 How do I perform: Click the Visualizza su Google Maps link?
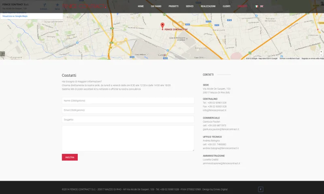click(15, 16)
